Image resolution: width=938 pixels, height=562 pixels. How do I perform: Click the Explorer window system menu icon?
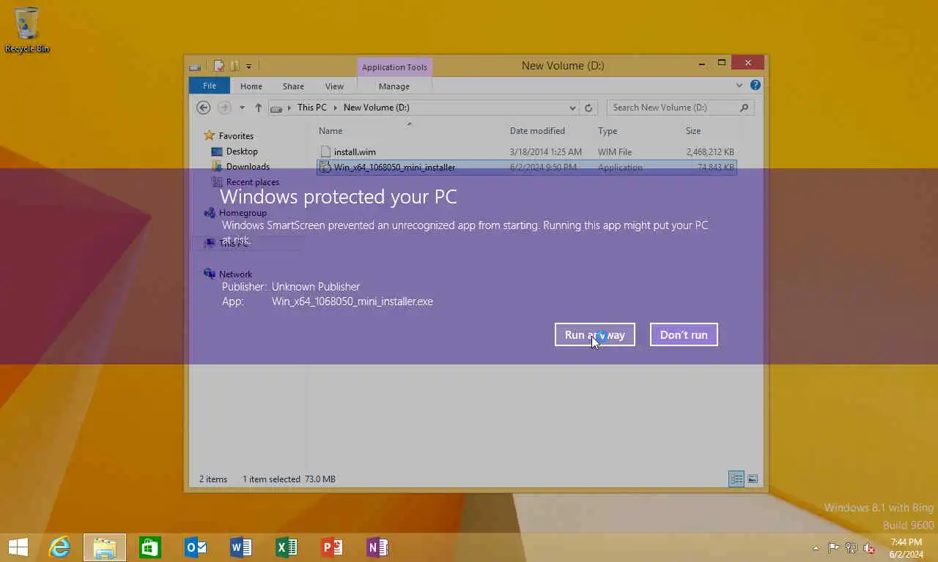195,67
